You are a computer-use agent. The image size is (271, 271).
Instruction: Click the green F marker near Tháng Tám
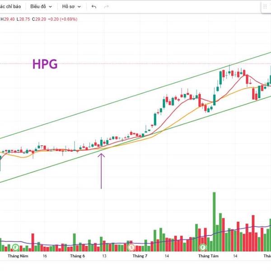[x=203, y=248]
